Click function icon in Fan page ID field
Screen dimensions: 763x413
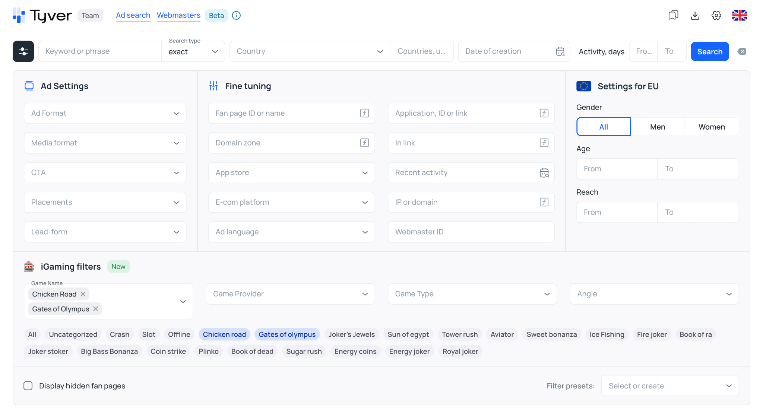tap(364, 113)
